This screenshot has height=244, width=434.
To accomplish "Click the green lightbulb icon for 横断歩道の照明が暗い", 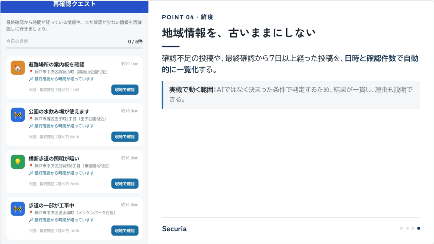I will 18,162.
